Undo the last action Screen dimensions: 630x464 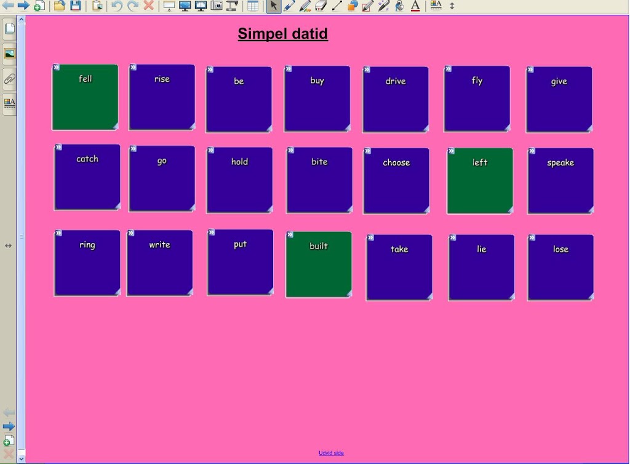(116, 6)
